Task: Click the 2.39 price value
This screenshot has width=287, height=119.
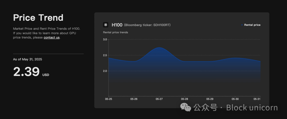Action: tap(26, 71)
